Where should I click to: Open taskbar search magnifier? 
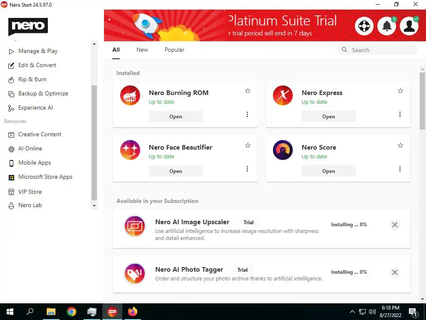30,312
